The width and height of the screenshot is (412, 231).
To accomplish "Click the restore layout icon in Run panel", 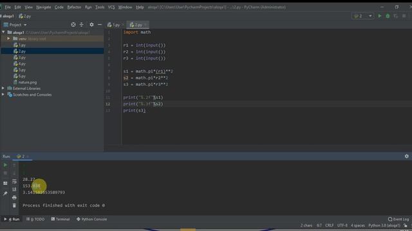I will click(x=5, y=184).
